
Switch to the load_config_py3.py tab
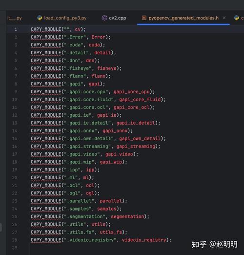tap(62, 18)
